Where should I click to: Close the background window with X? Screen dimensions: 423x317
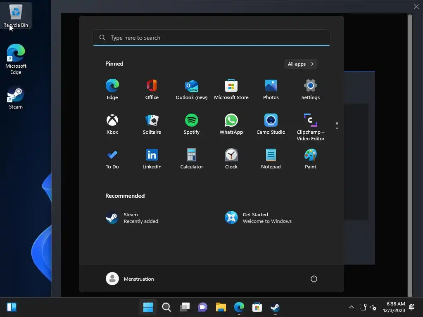[x=416, y=7]
